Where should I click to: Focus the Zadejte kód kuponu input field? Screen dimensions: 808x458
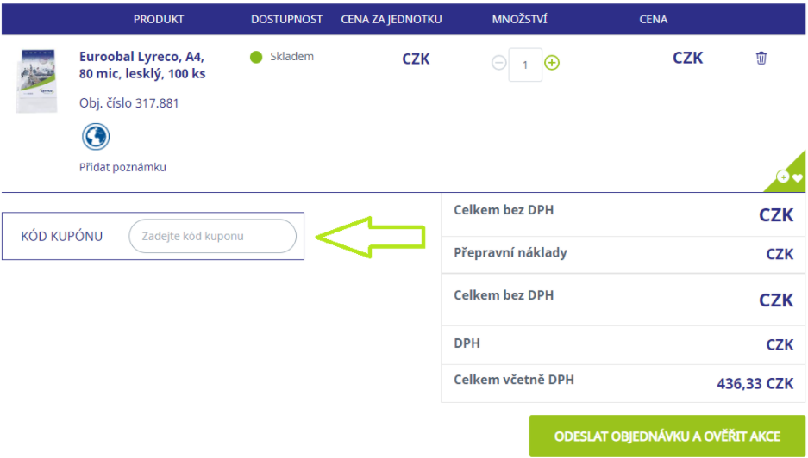(212, 236)
